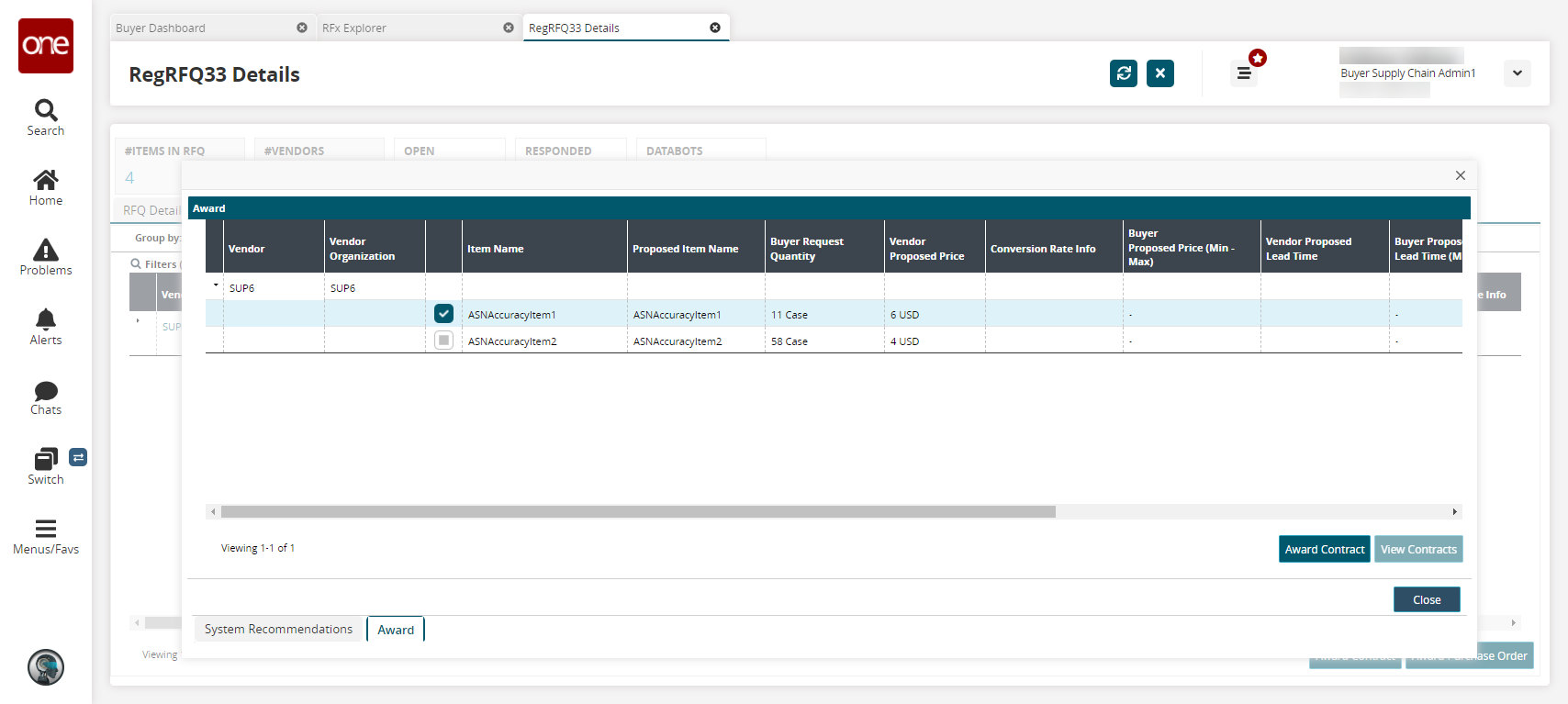The height and width of the screenshot is (704, 1568).
Task: Click the Award Contract button
Action: tap(1324, 549)
